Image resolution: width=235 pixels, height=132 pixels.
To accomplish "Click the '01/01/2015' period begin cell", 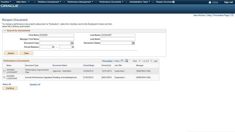I will [x=88, y=77].
